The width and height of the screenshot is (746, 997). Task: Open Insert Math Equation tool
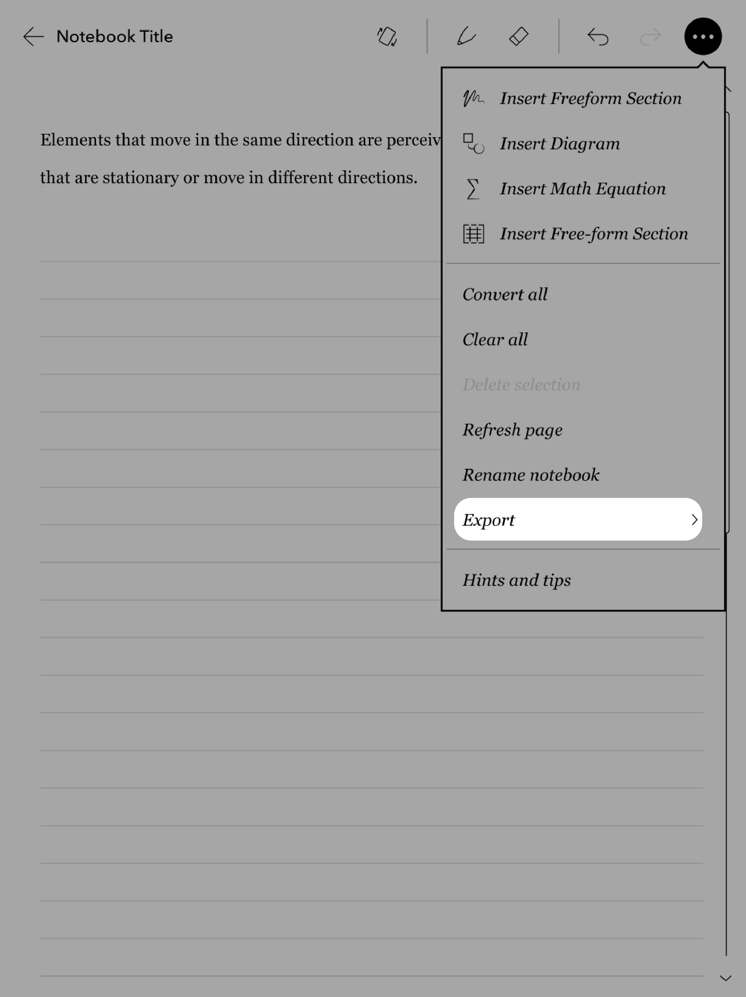point(584,188)
